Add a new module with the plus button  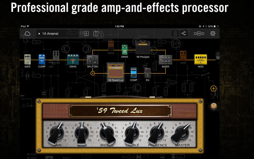[x=213, y=89]
